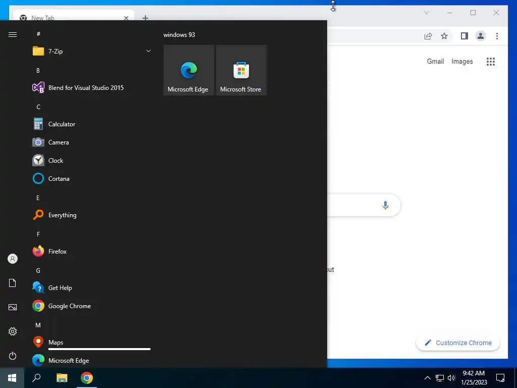Launch Blend for Visual Studio 2015
517x388 pixels.
click(x=92, y=88)
